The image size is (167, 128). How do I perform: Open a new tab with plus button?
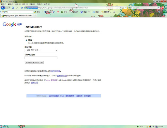coord(35,16)
